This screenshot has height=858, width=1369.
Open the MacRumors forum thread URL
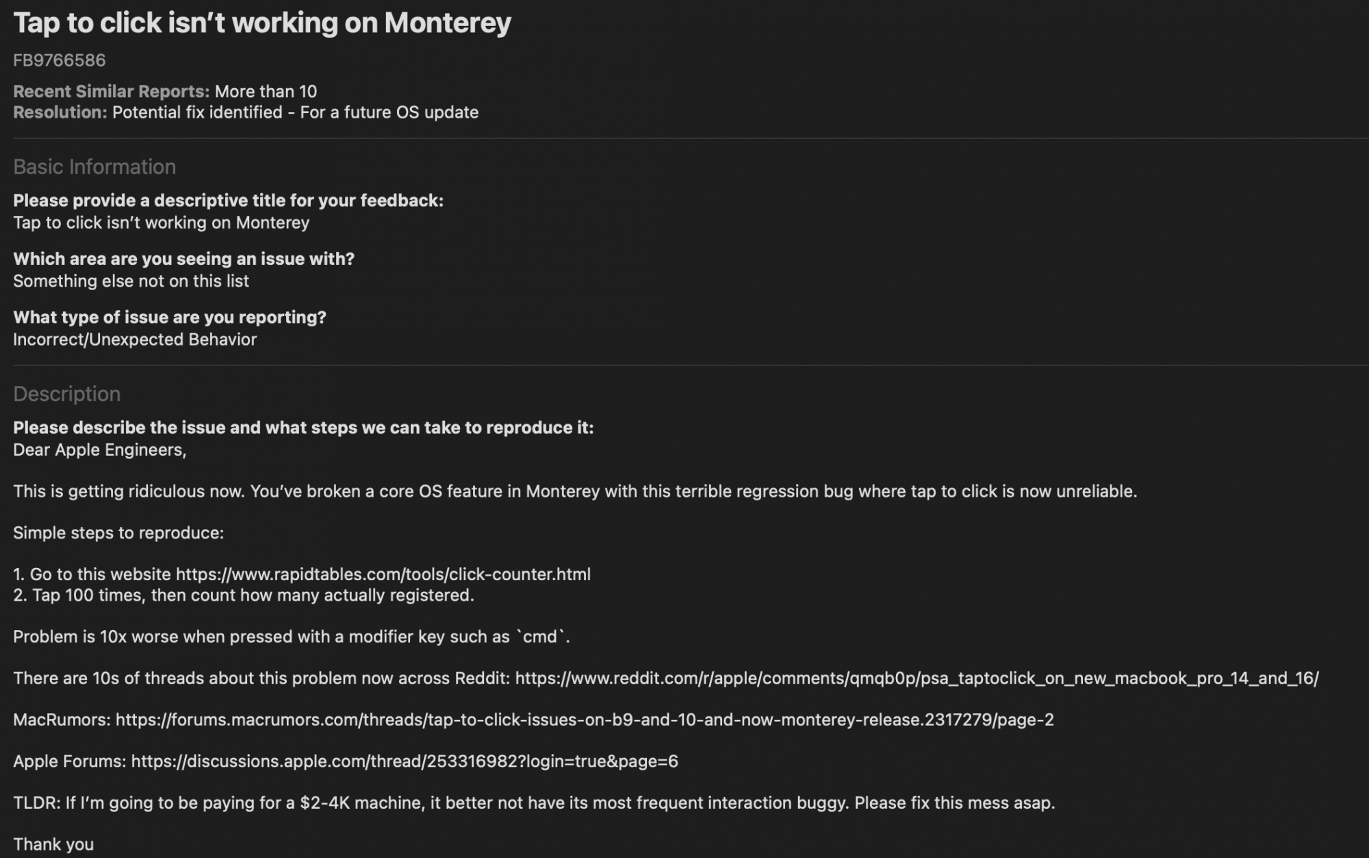(x=585, y=720)
